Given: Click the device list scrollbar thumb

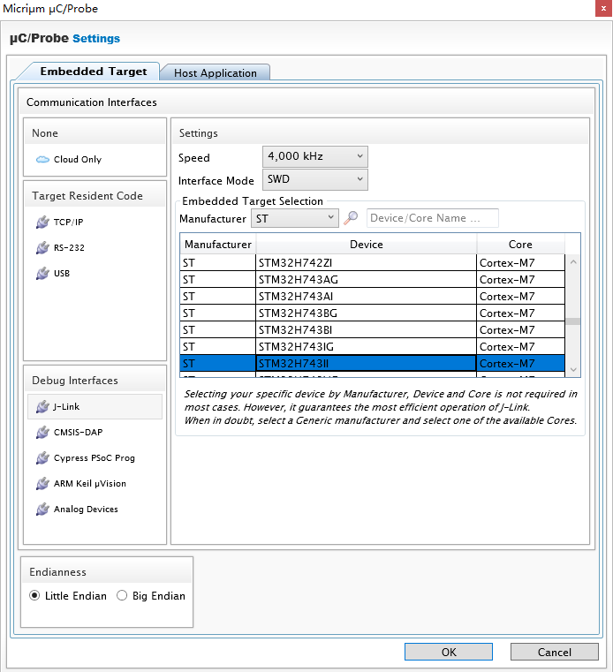Looking at the screenshot, I should pyautogui.click(x=573, y=321).
